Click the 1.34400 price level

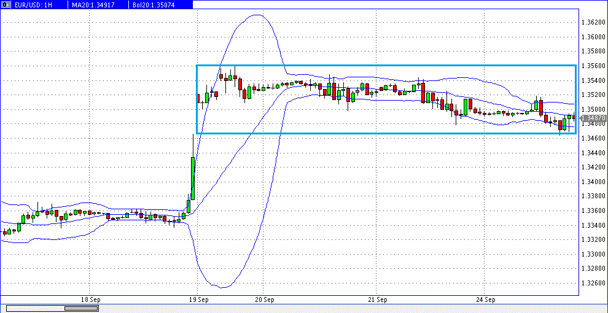[593, 153]
